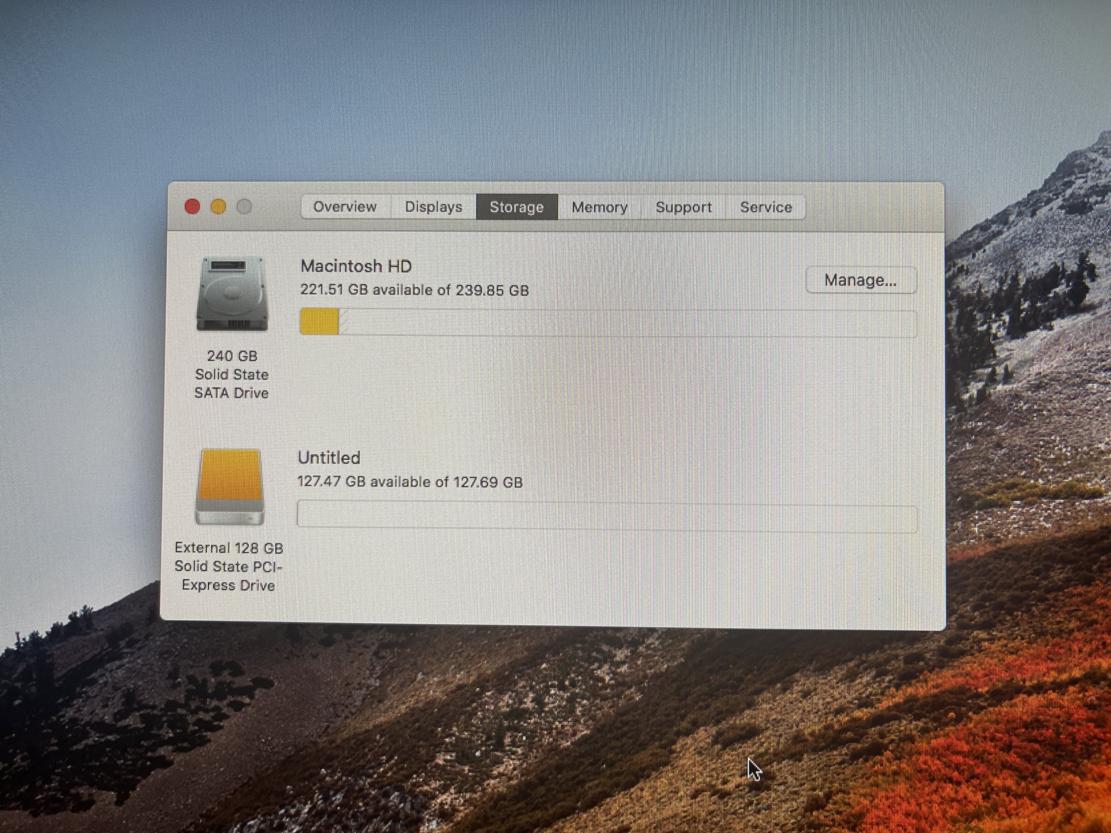Open the Displays tab
This screenshot has height=833, width=1111.
pos(433,207)
